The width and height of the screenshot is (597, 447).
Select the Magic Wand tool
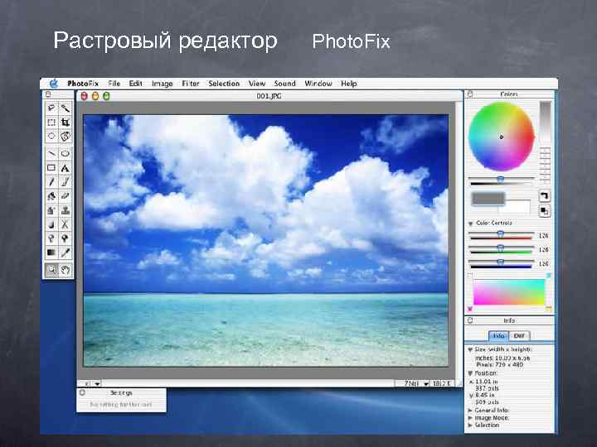[66, 108]
